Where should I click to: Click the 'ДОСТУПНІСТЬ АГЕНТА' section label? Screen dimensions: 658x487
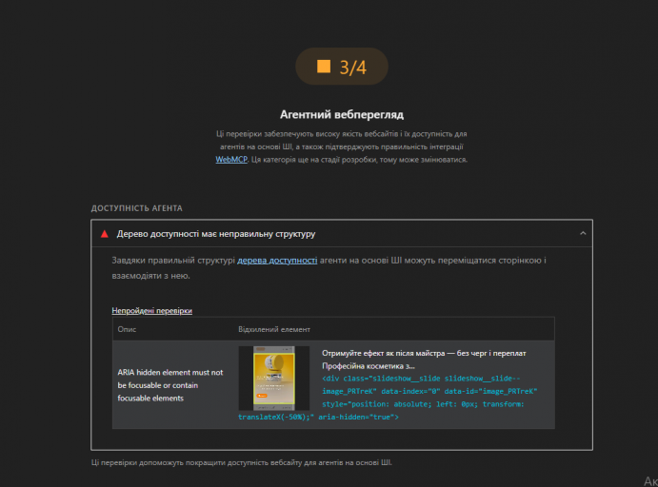(x=137, y=208)
